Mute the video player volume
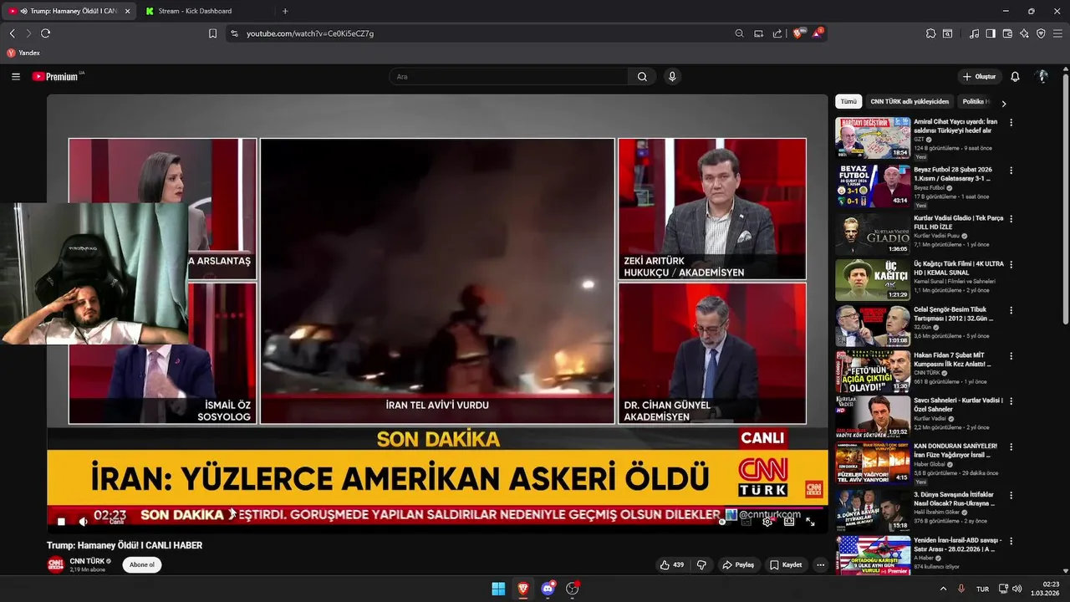 click(83, 521)
